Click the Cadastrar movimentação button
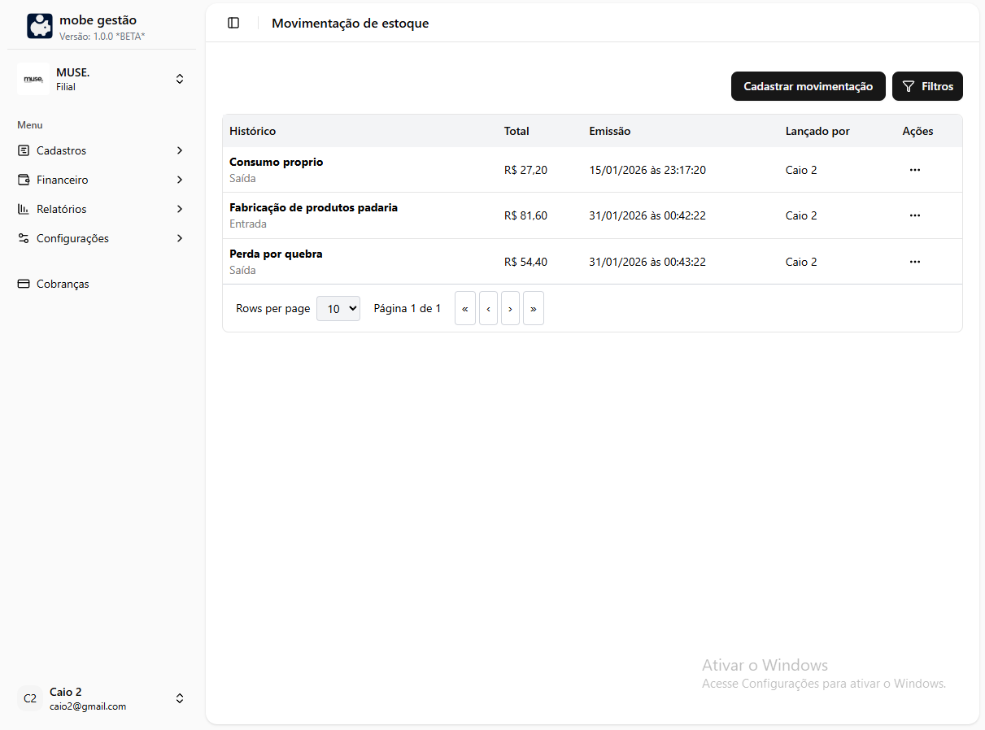Screen dimensions: 985x730 click(808, 86)
